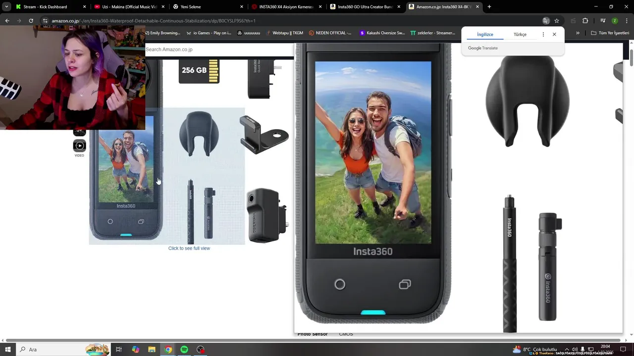Click the horizontal page scrollbar
Screen dimensions: 634x356
click(x=313, y=340)
